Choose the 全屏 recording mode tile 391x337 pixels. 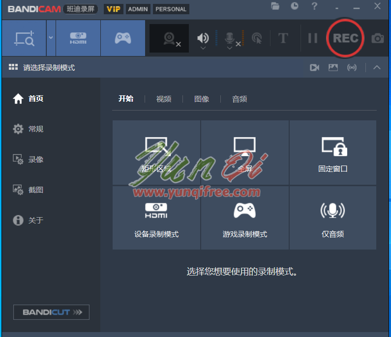(244, 153)
